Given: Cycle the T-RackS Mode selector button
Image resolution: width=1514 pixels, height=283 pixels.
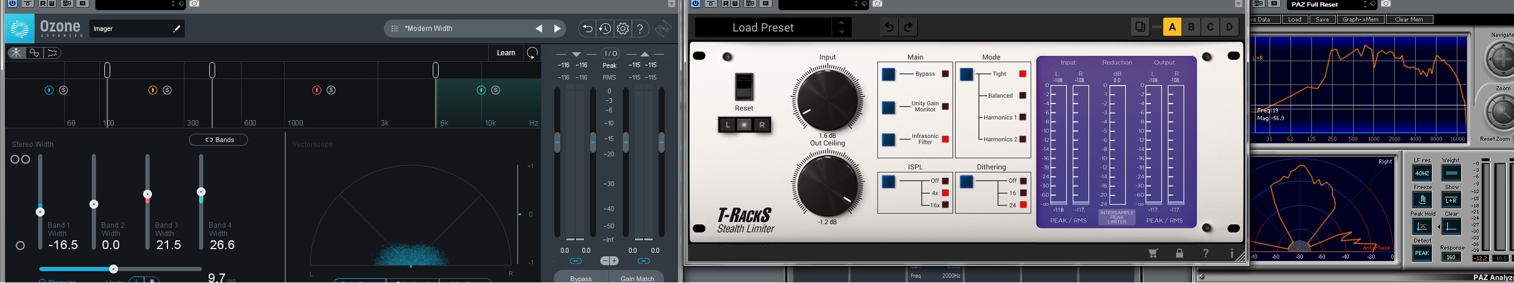Looking at the screenshot, I should click(966, 74).
